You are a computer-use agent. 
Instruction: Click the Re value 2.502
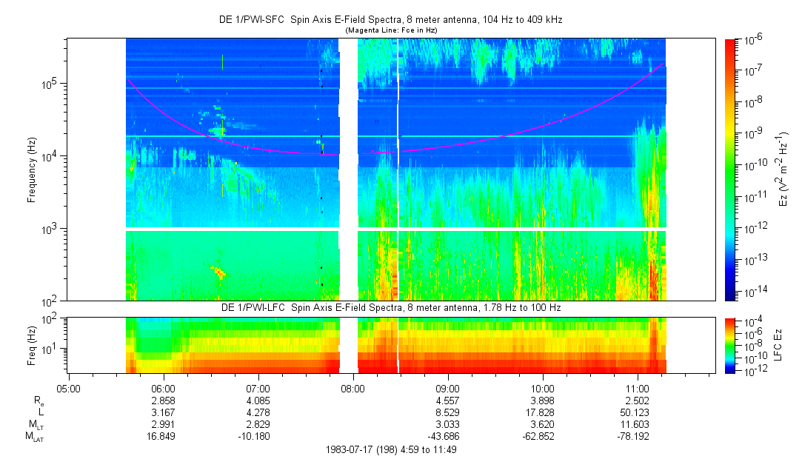[637, 401]
